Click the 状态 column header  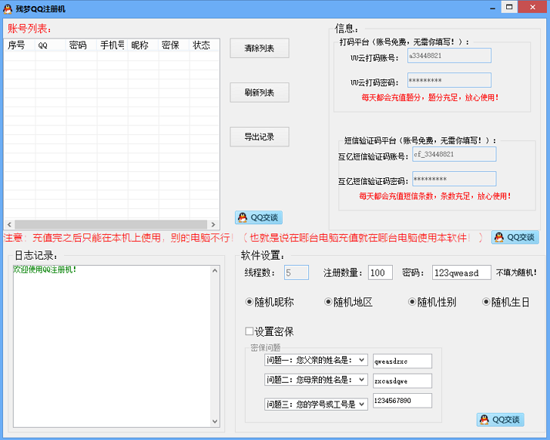click(204, 45)
